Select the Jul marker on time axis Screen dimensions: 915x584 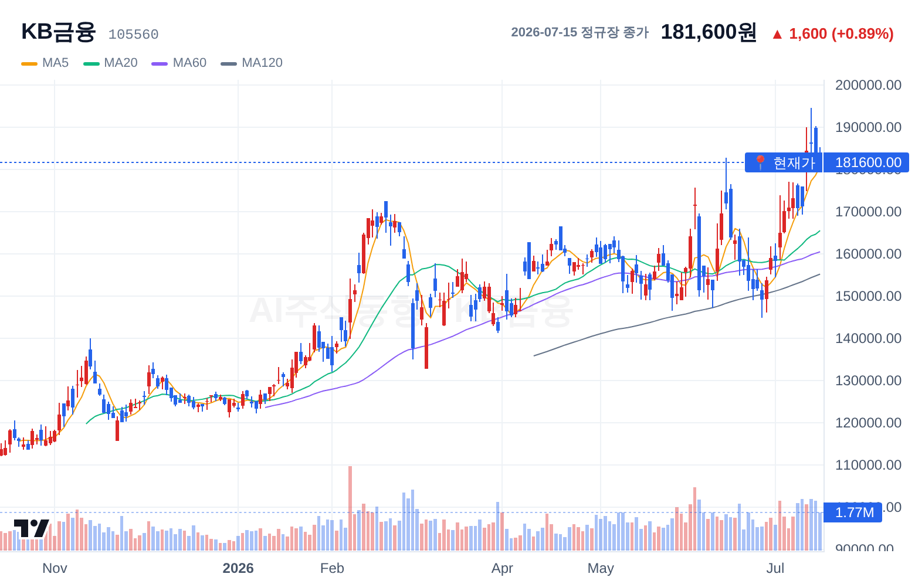[x=775, y=568]
